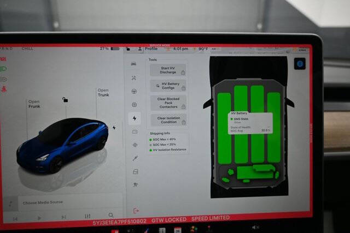Select the green penthouse component below modules
This screenshot has height=233, width=350.
[x=255, y=172]
